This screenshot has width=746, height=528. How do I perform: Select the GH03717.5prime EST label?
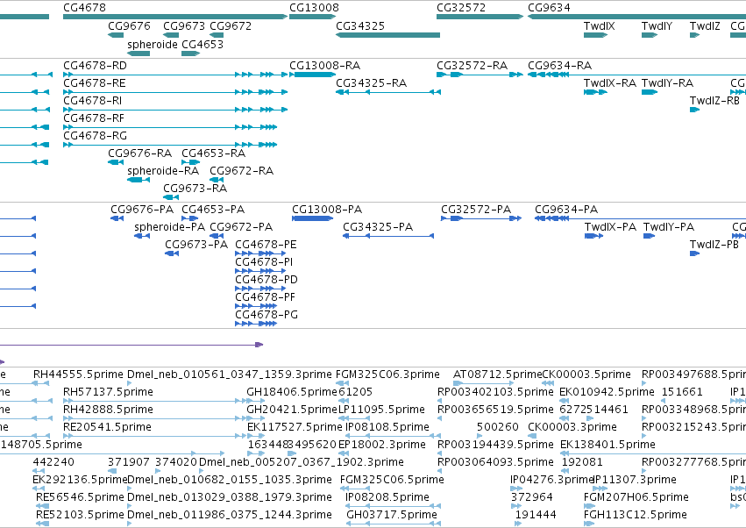coord(392,515)
